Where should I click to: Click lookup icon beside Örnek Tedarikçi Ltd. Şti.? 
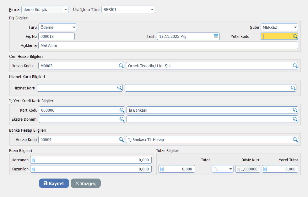[295, 66]
